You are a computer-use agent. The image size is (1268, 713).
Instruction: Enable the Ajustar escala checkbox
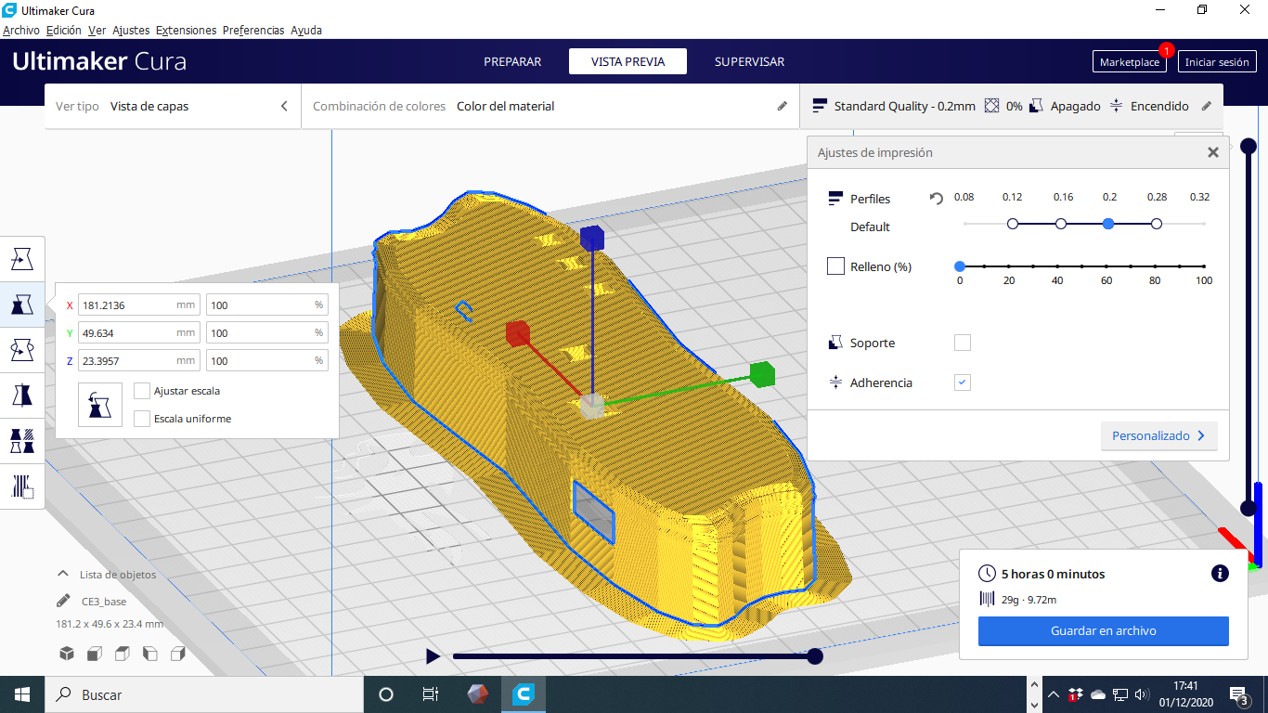142,391
